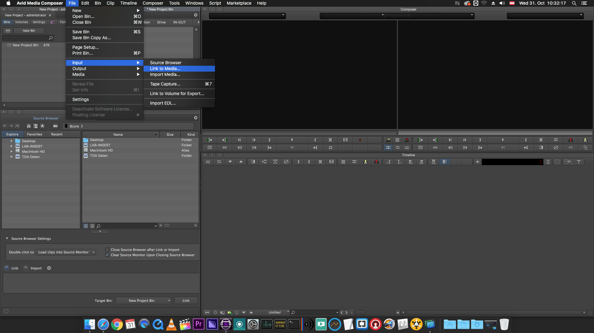This screenshot has width=594, height=333.
Task: Select the Link radio button
Action: click(6, 268)
